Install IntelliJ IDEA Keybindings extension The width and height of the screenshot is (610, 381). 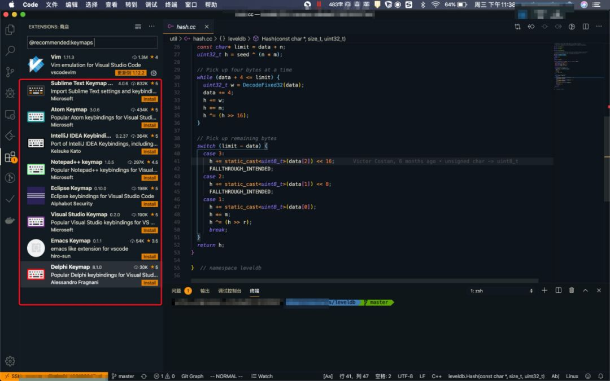149,152
